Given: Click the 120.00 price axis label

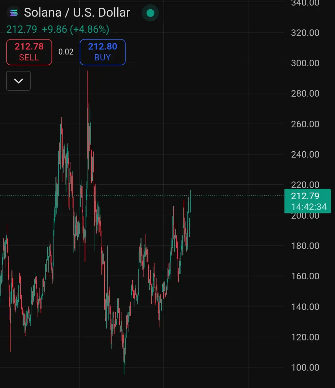Looking at the screenshot, I should [305, 337].
